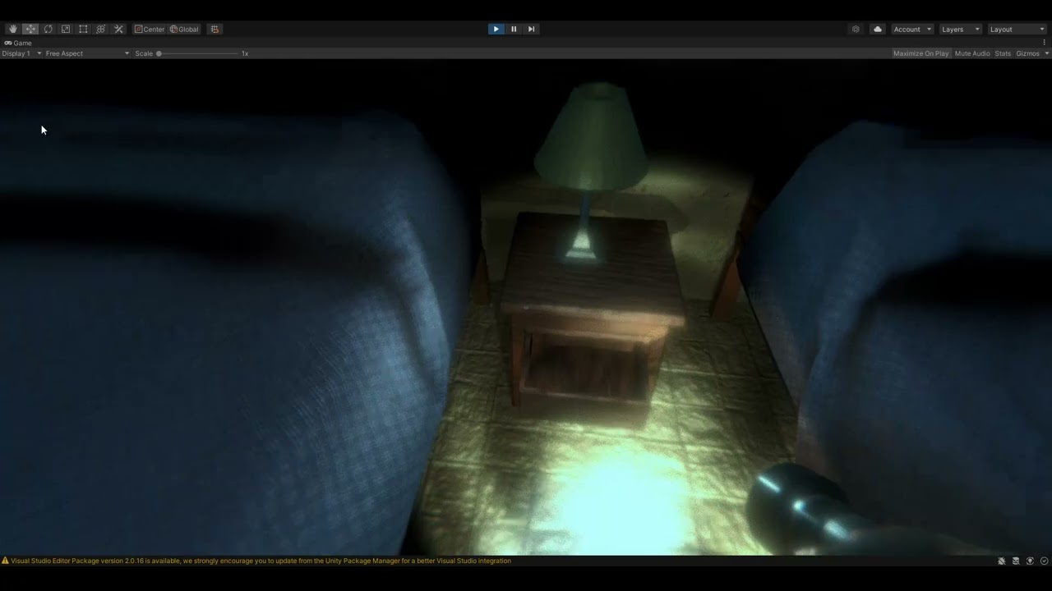The width and height of the screenshot is (1052, 591).
Task: Click the Scale slider handle
Action: coord(159,53)
